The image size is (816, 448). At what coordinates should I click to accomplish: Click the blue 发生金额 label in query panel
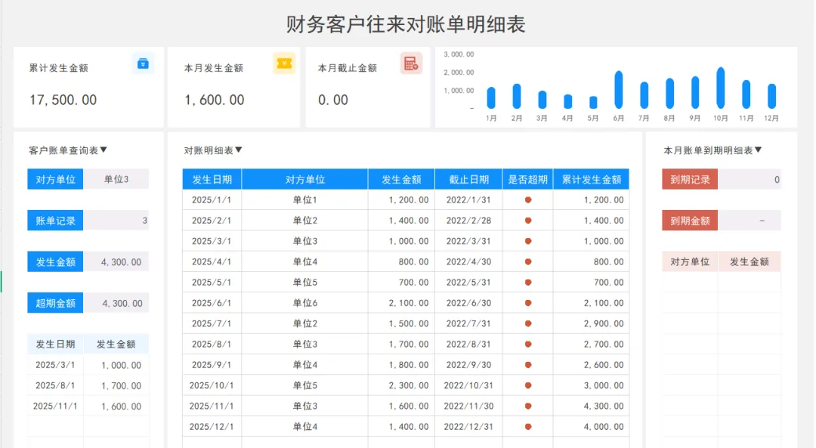pyautogui.click(x=55, y=261)
